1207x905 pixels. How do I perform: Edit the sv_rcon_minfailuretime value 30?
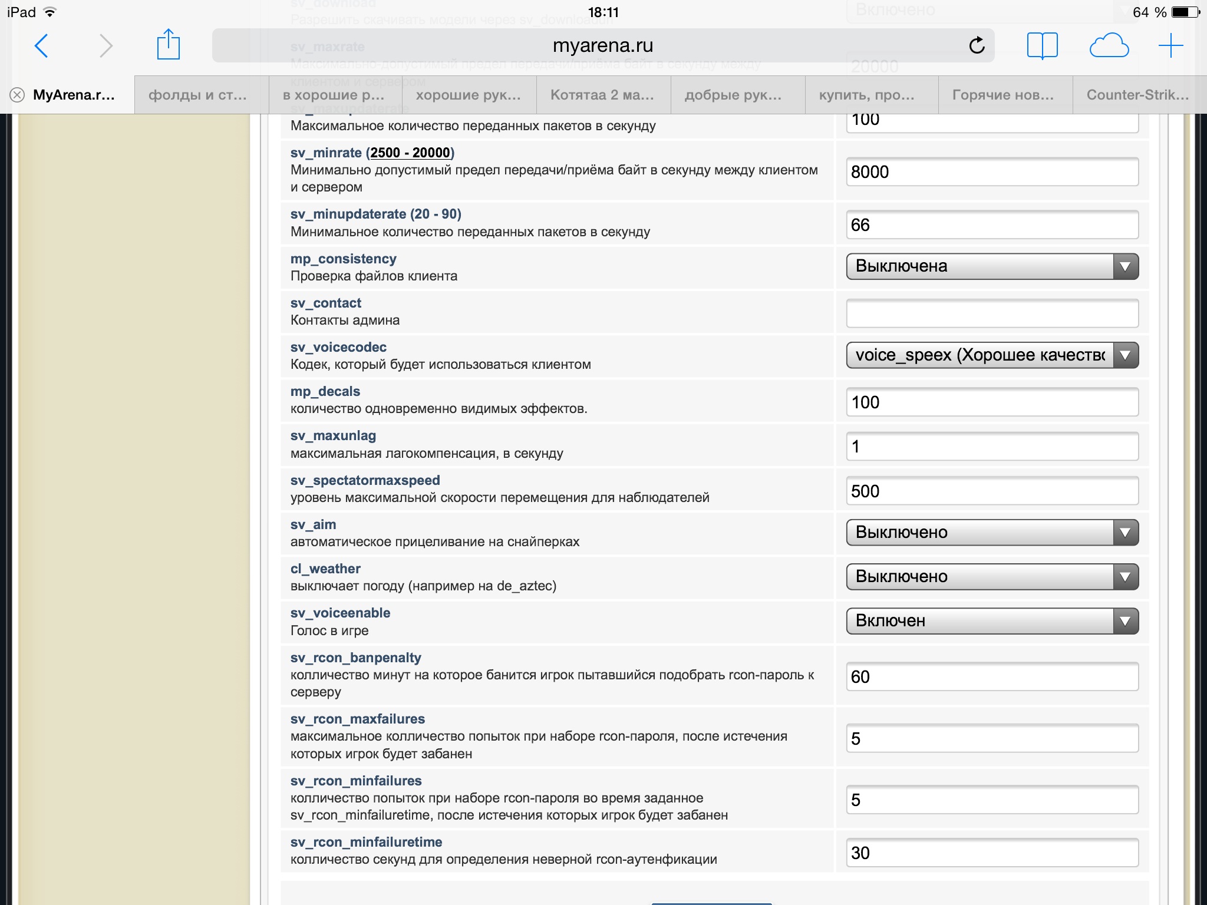[992, 853]
